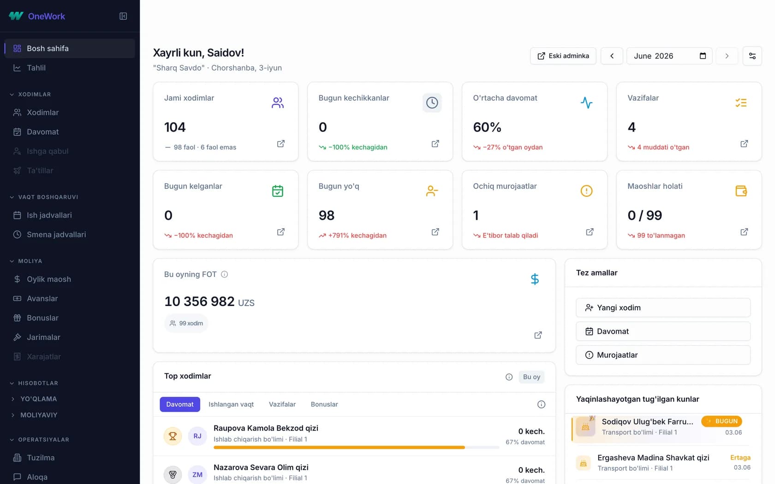This screenshot has width=775, height=484.
Task: Select Ergasheva Madina Shavkat qizi birthday entry
Action: pos(663,463)
